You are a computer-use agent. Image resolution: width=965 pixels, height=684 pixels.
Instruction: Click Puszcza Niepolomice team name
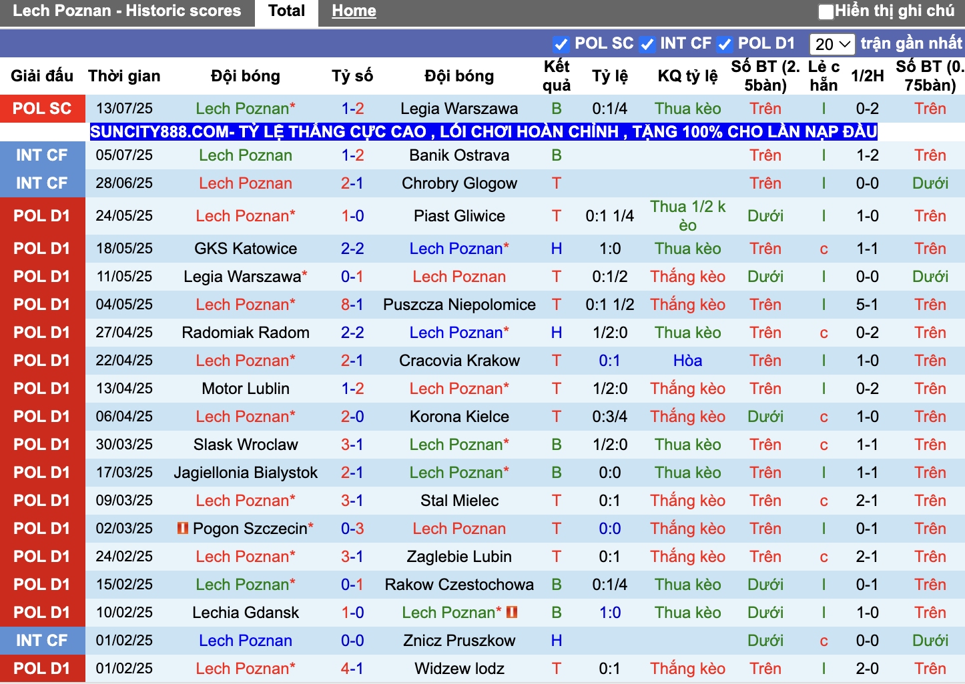[x=459, y=305]
